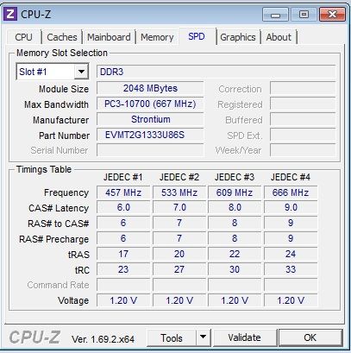Viewport: 351px width, 353px height.
Task: Confirm with the OK button
Action: point(310,337)
